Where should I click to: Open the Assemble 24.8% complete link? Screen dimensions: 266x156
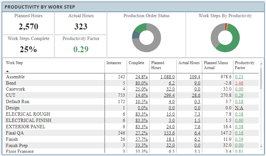[x=141, y=77]
